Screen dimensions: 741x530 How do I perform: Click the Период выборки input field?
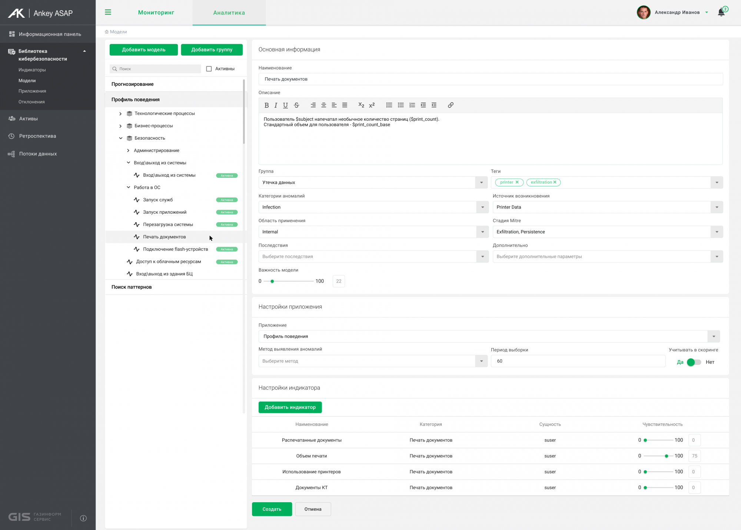[x=578, y=361]
